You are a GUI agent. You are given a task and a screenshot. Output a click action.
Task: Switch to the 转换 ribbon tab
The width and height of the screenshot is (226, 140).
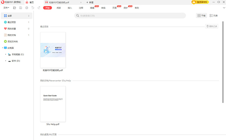point(103,8)
